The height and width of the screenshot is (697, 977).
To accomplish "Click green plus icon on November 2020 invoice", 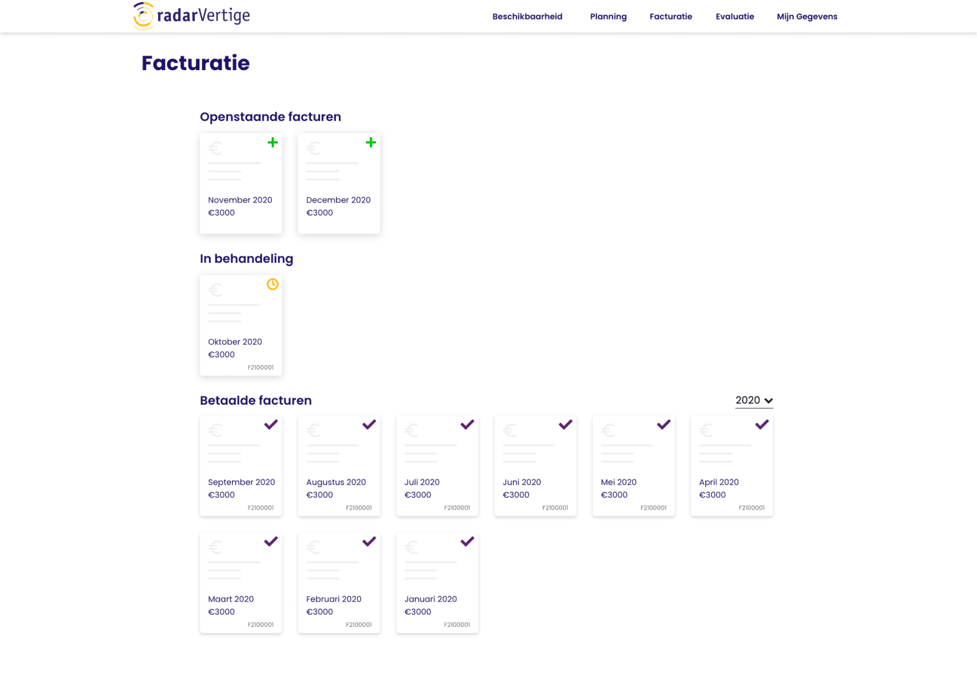I will [272, 142].
